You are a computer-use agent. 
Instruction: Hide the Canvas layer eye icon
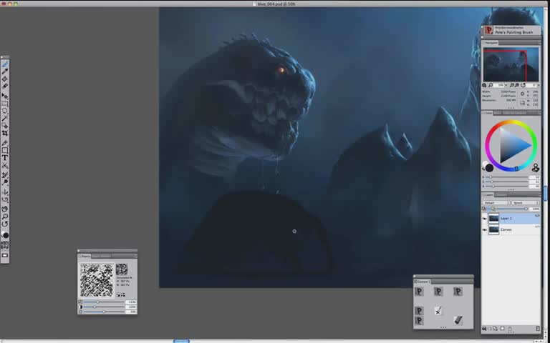[485, 229]
